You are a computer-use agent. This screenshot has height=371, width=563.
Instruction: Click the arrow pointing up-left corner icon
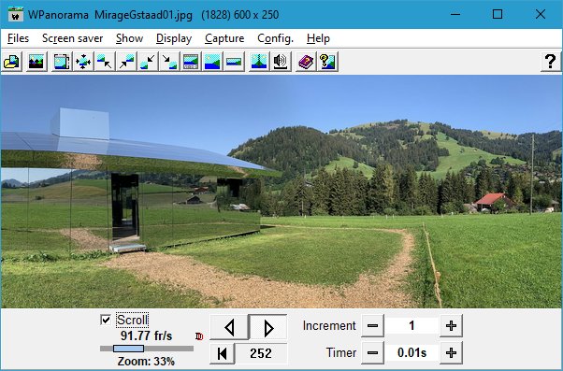click(105, 62)
